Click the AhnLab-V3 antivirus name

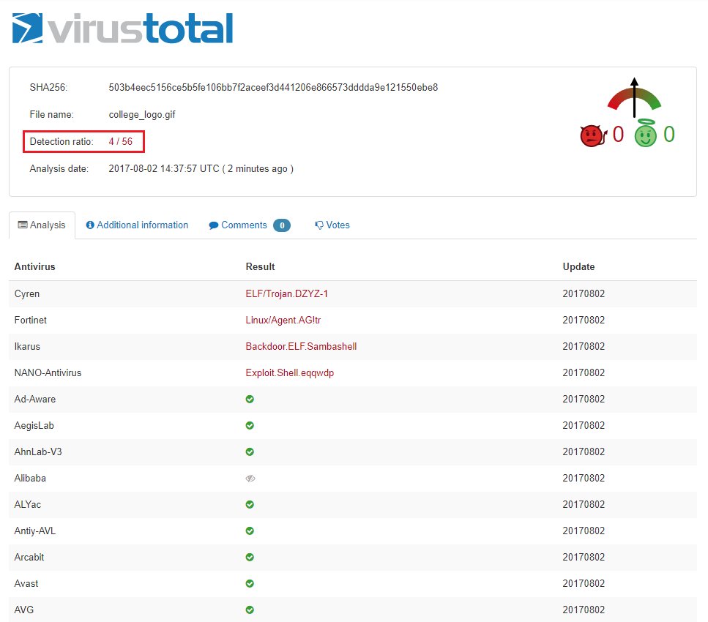coord(38,451)
